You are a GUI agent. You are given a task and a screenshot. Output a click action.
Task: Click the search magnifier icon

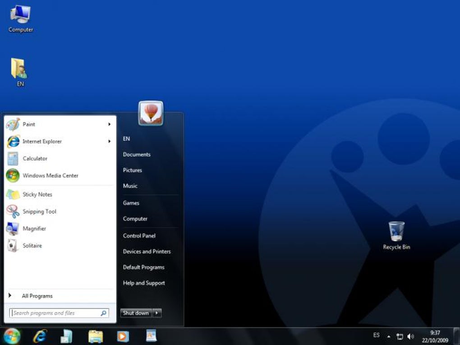pos(103,313)
